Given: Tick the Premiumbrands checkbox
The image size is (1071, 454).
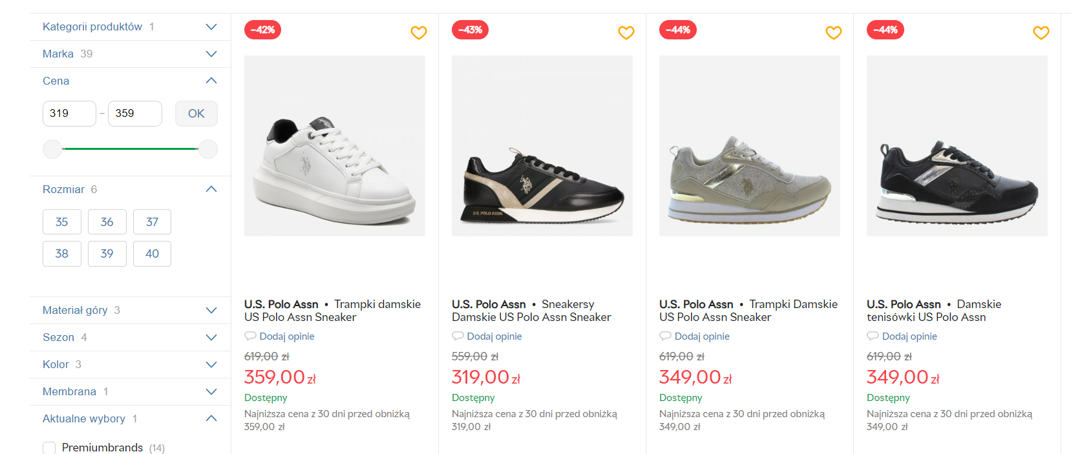Looking at the screenshot, I should (49, 448).
